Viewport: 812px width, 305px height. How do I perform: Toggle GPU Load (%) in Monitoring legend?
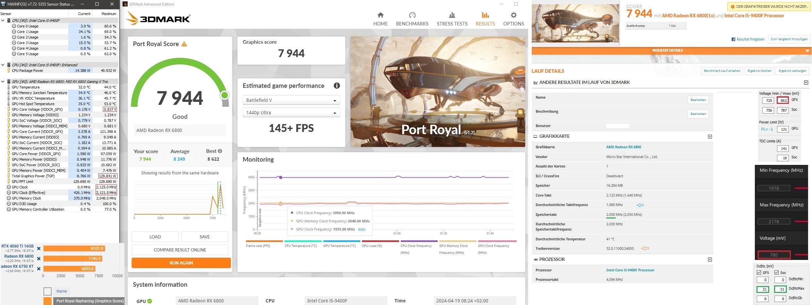pyautogui.click(x=380, y=244)
